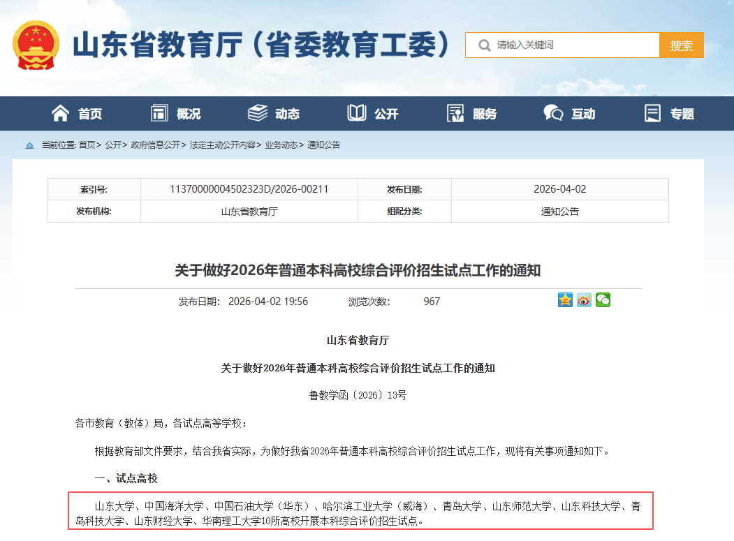Click the site title 山东省教育厅（省委教育工委）

[x=262, y=45]
